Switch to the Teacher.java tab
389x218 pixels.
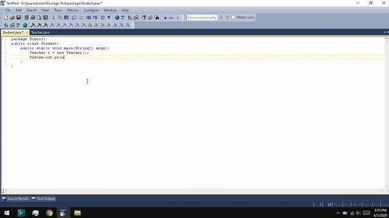click(40, 32)
